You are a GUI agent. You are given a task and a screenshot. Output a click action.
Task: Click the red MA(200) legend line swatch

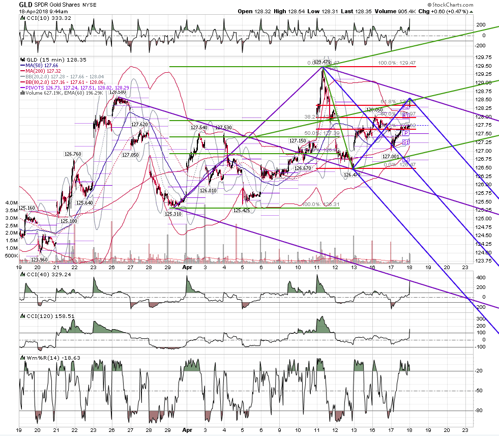tap(22, 71)
